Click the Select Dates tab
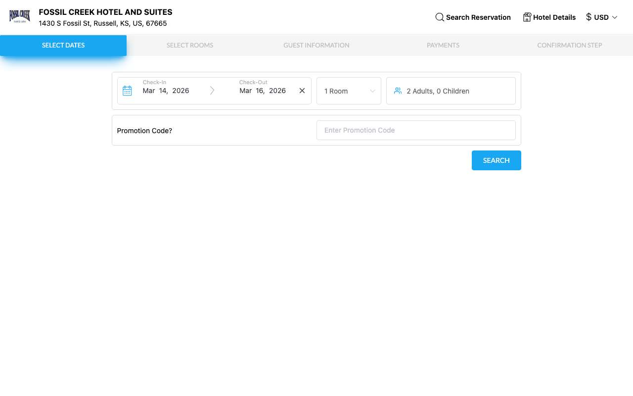 tap(63, 45)
